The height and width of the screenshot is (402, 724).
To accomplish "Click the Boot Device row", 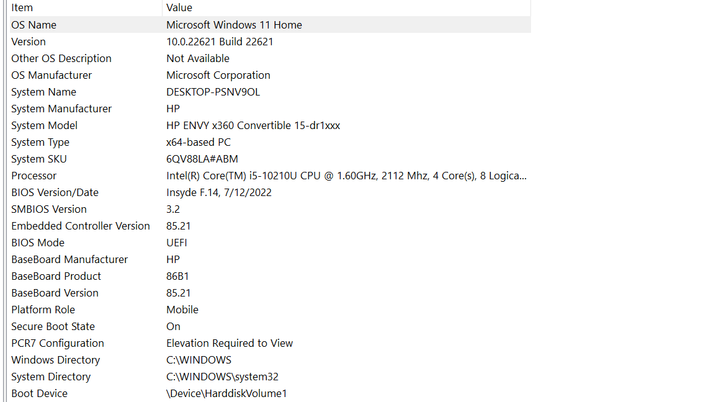I will [x=270, y=394].
